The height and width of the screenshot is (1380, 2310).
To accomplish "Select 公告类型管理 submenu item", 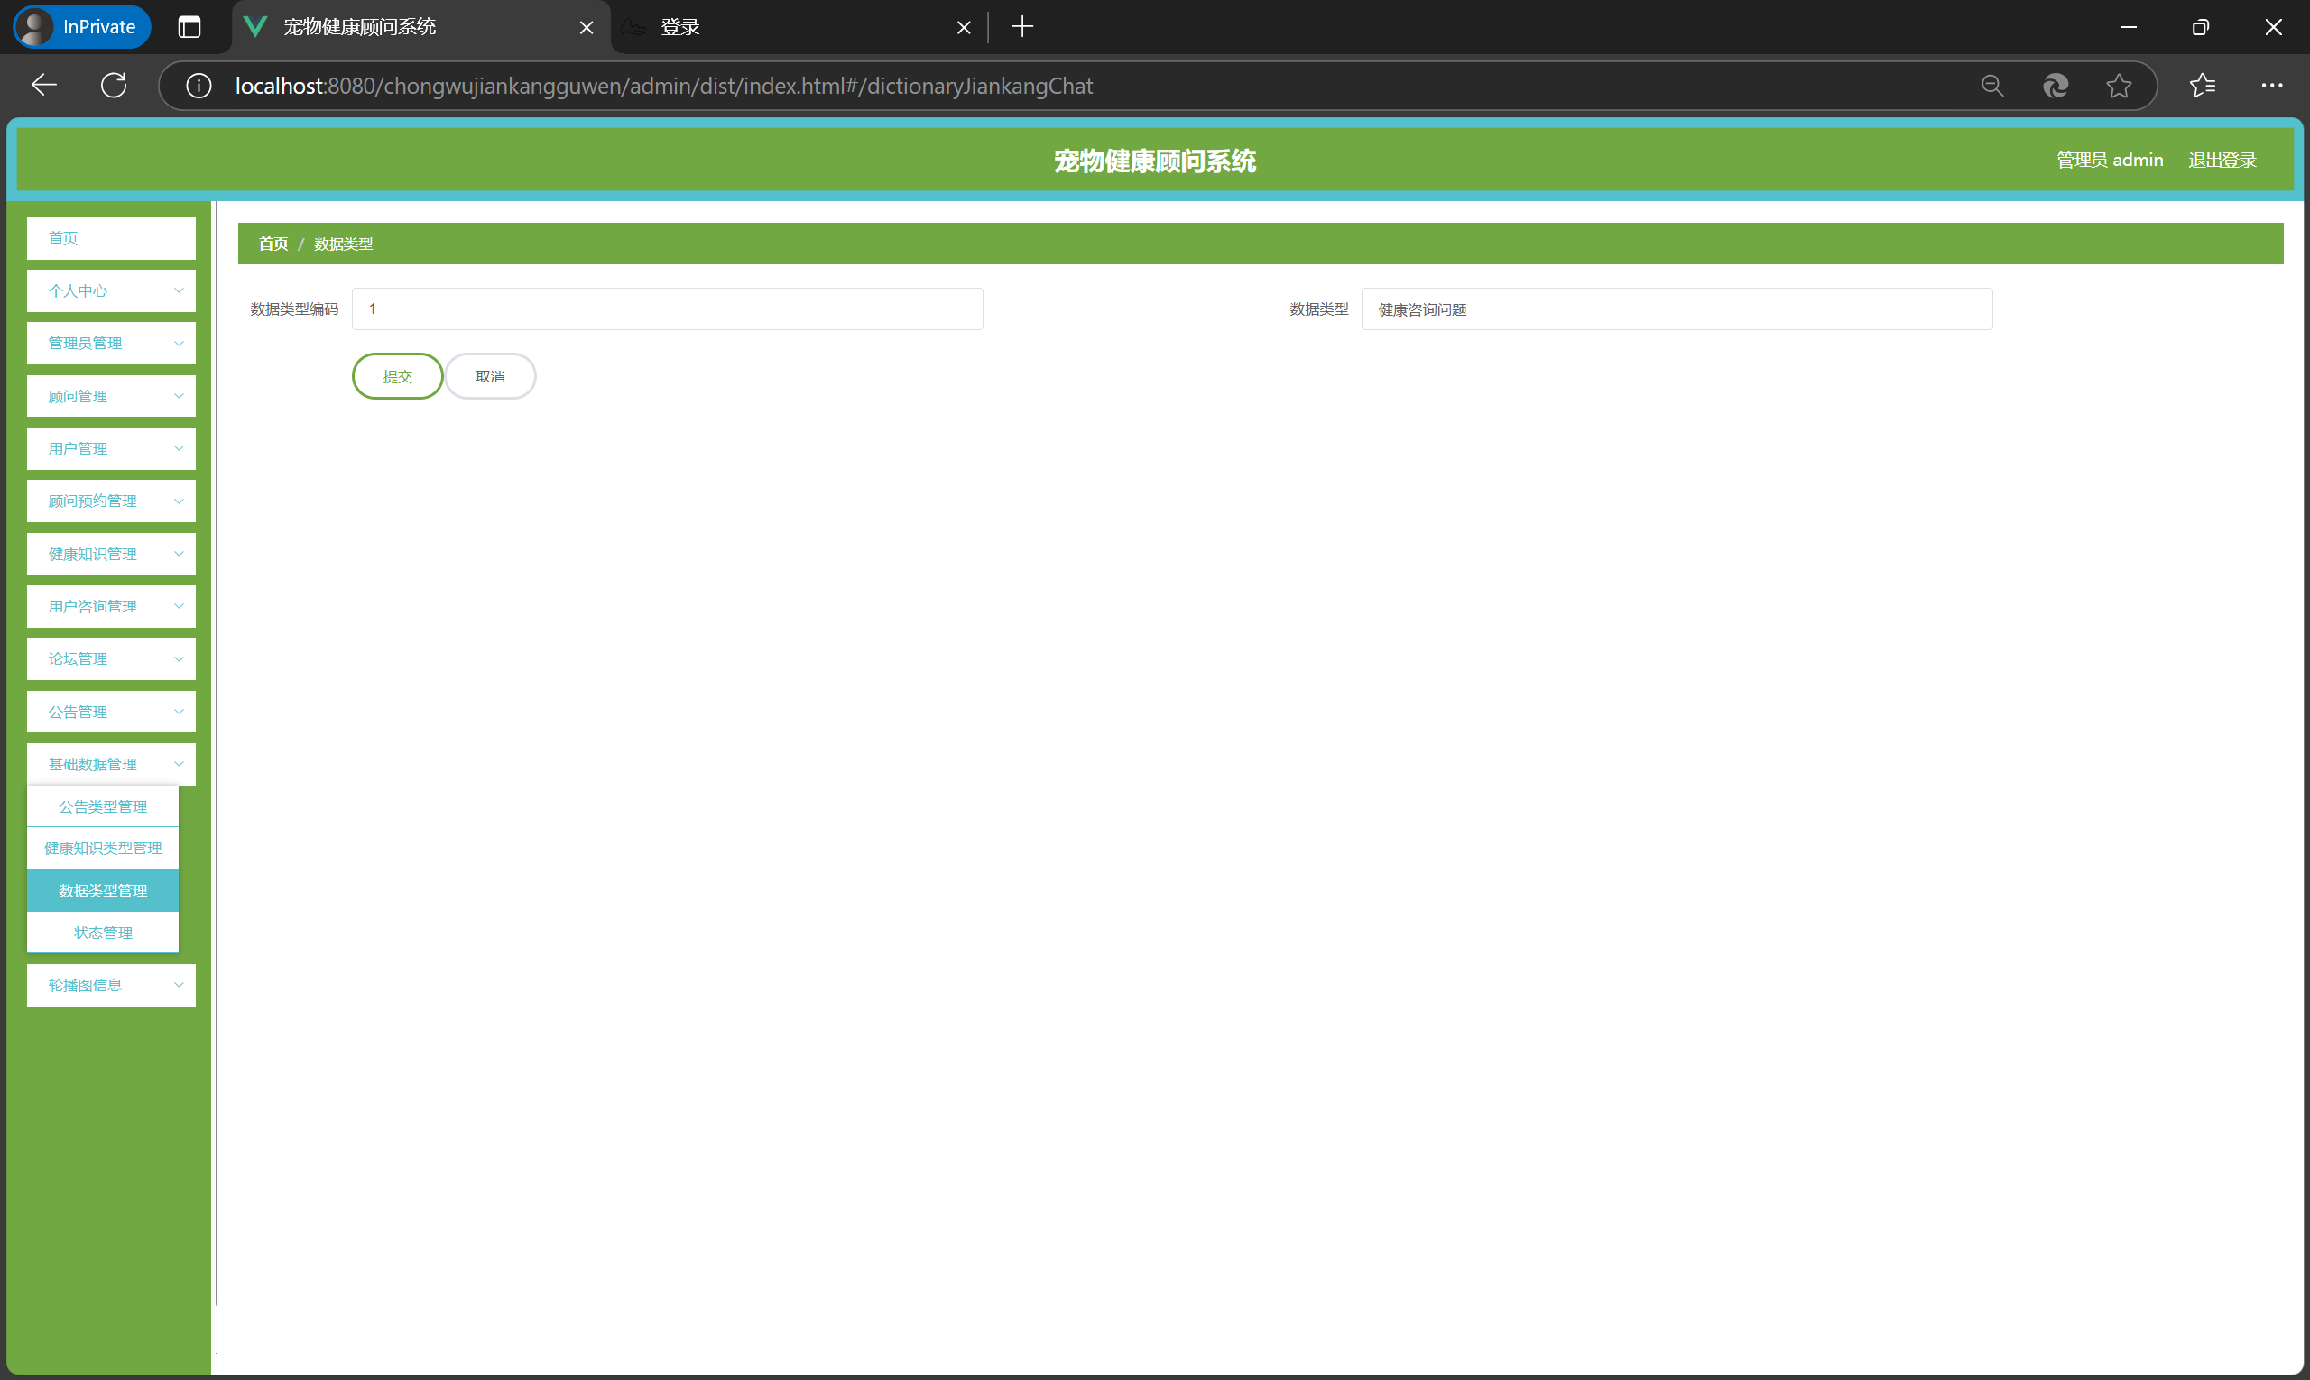I will pyautogui.click(x=102, y=806).
